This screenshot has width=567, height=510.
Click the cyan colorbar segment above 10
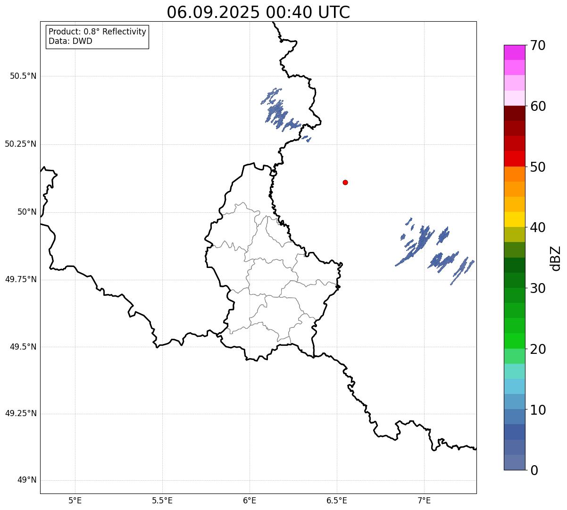tap(514, 386)
